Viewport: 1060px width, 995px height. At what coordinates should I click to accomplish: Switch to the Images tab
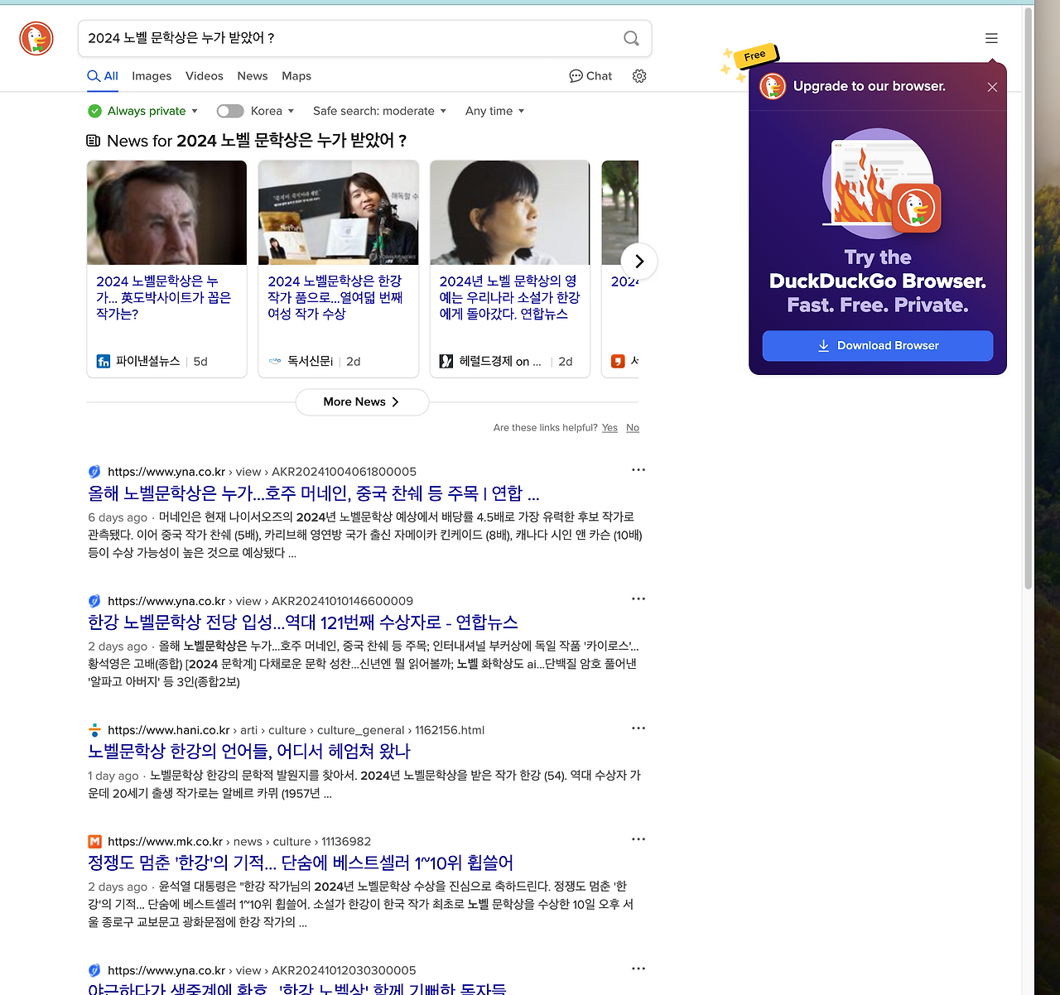[152, 76]
